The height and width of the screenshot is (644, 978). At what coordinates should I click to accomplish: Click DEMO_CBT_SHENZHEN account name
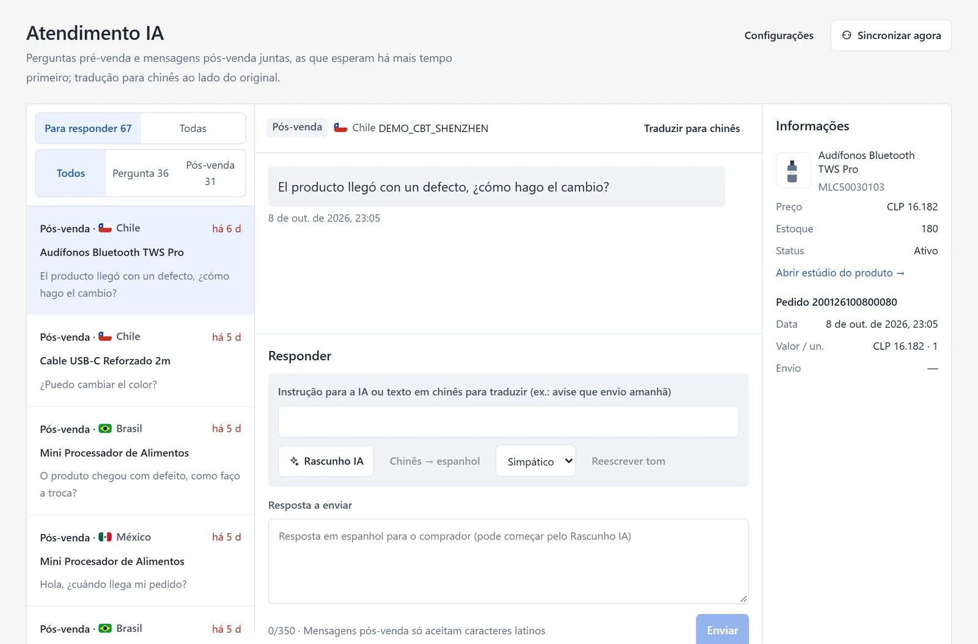pyautogui.click(x=433, y=128)
